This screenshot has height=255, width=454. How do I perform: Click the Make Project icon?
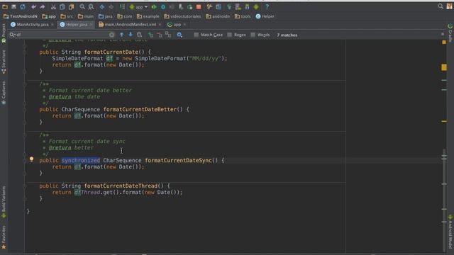point(122,6)
